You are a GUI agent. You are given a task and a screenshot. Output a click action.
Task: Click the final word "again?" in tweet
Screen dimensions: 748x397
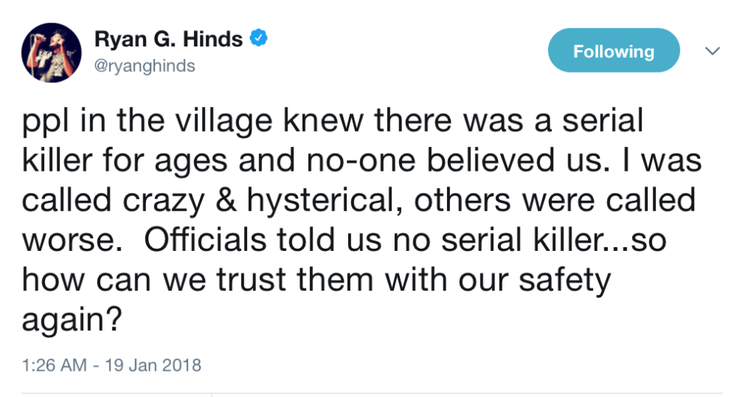coord(72,320)
